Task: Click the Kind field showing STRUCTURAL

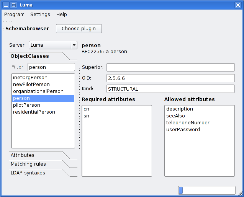Action: pyautogui.click(x=170, y=89)
